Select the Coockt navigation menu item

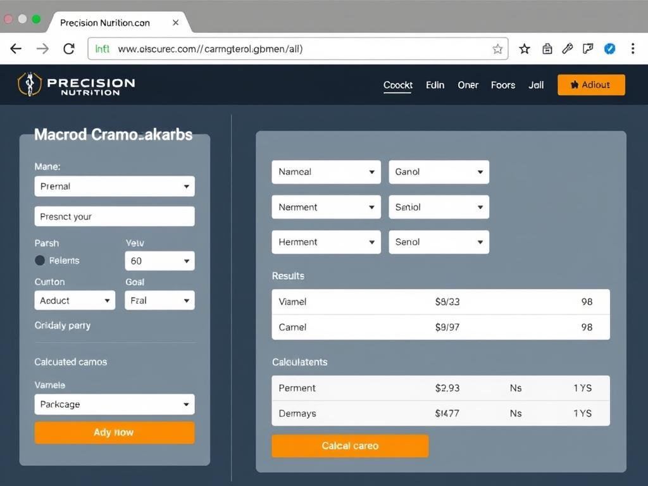397,85
